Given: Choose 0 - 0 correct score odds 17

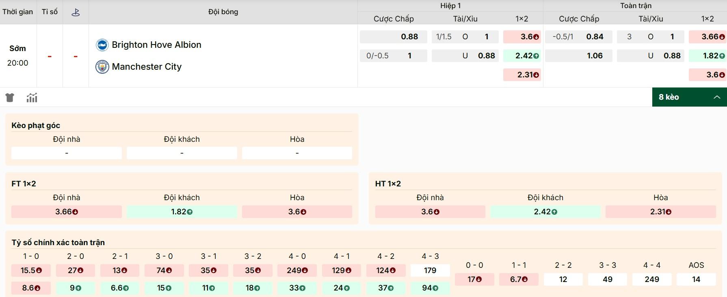Looking at the screenshot, I should point(474,280).
